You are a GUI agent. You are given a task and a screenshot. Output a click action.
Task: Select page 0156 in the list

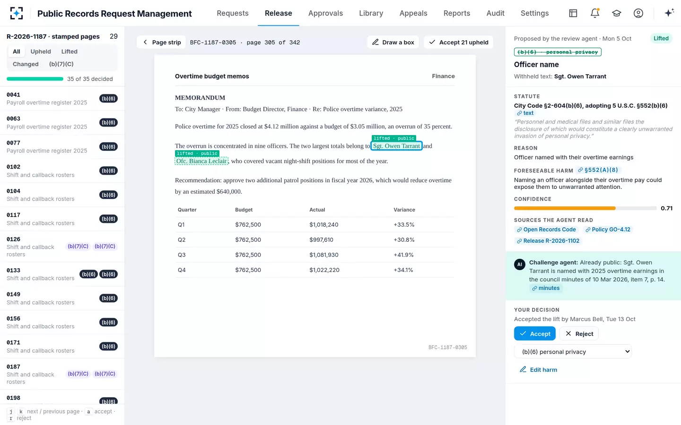(62, 323)
